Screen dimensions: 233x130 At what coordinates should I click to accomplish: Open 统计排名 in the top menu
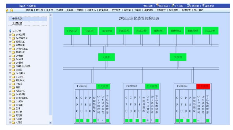pos(199,10)
